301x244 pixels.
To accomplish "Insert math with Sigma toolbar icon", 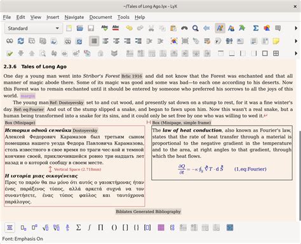I will coord(256,28).
